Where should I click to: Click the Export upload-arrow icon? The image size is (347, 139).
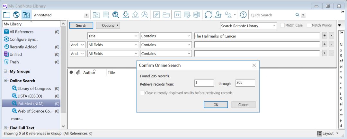135,15
